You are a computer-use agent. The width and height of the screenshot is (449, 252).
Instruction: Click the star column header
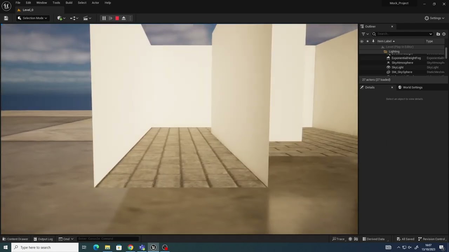(367, 41)
